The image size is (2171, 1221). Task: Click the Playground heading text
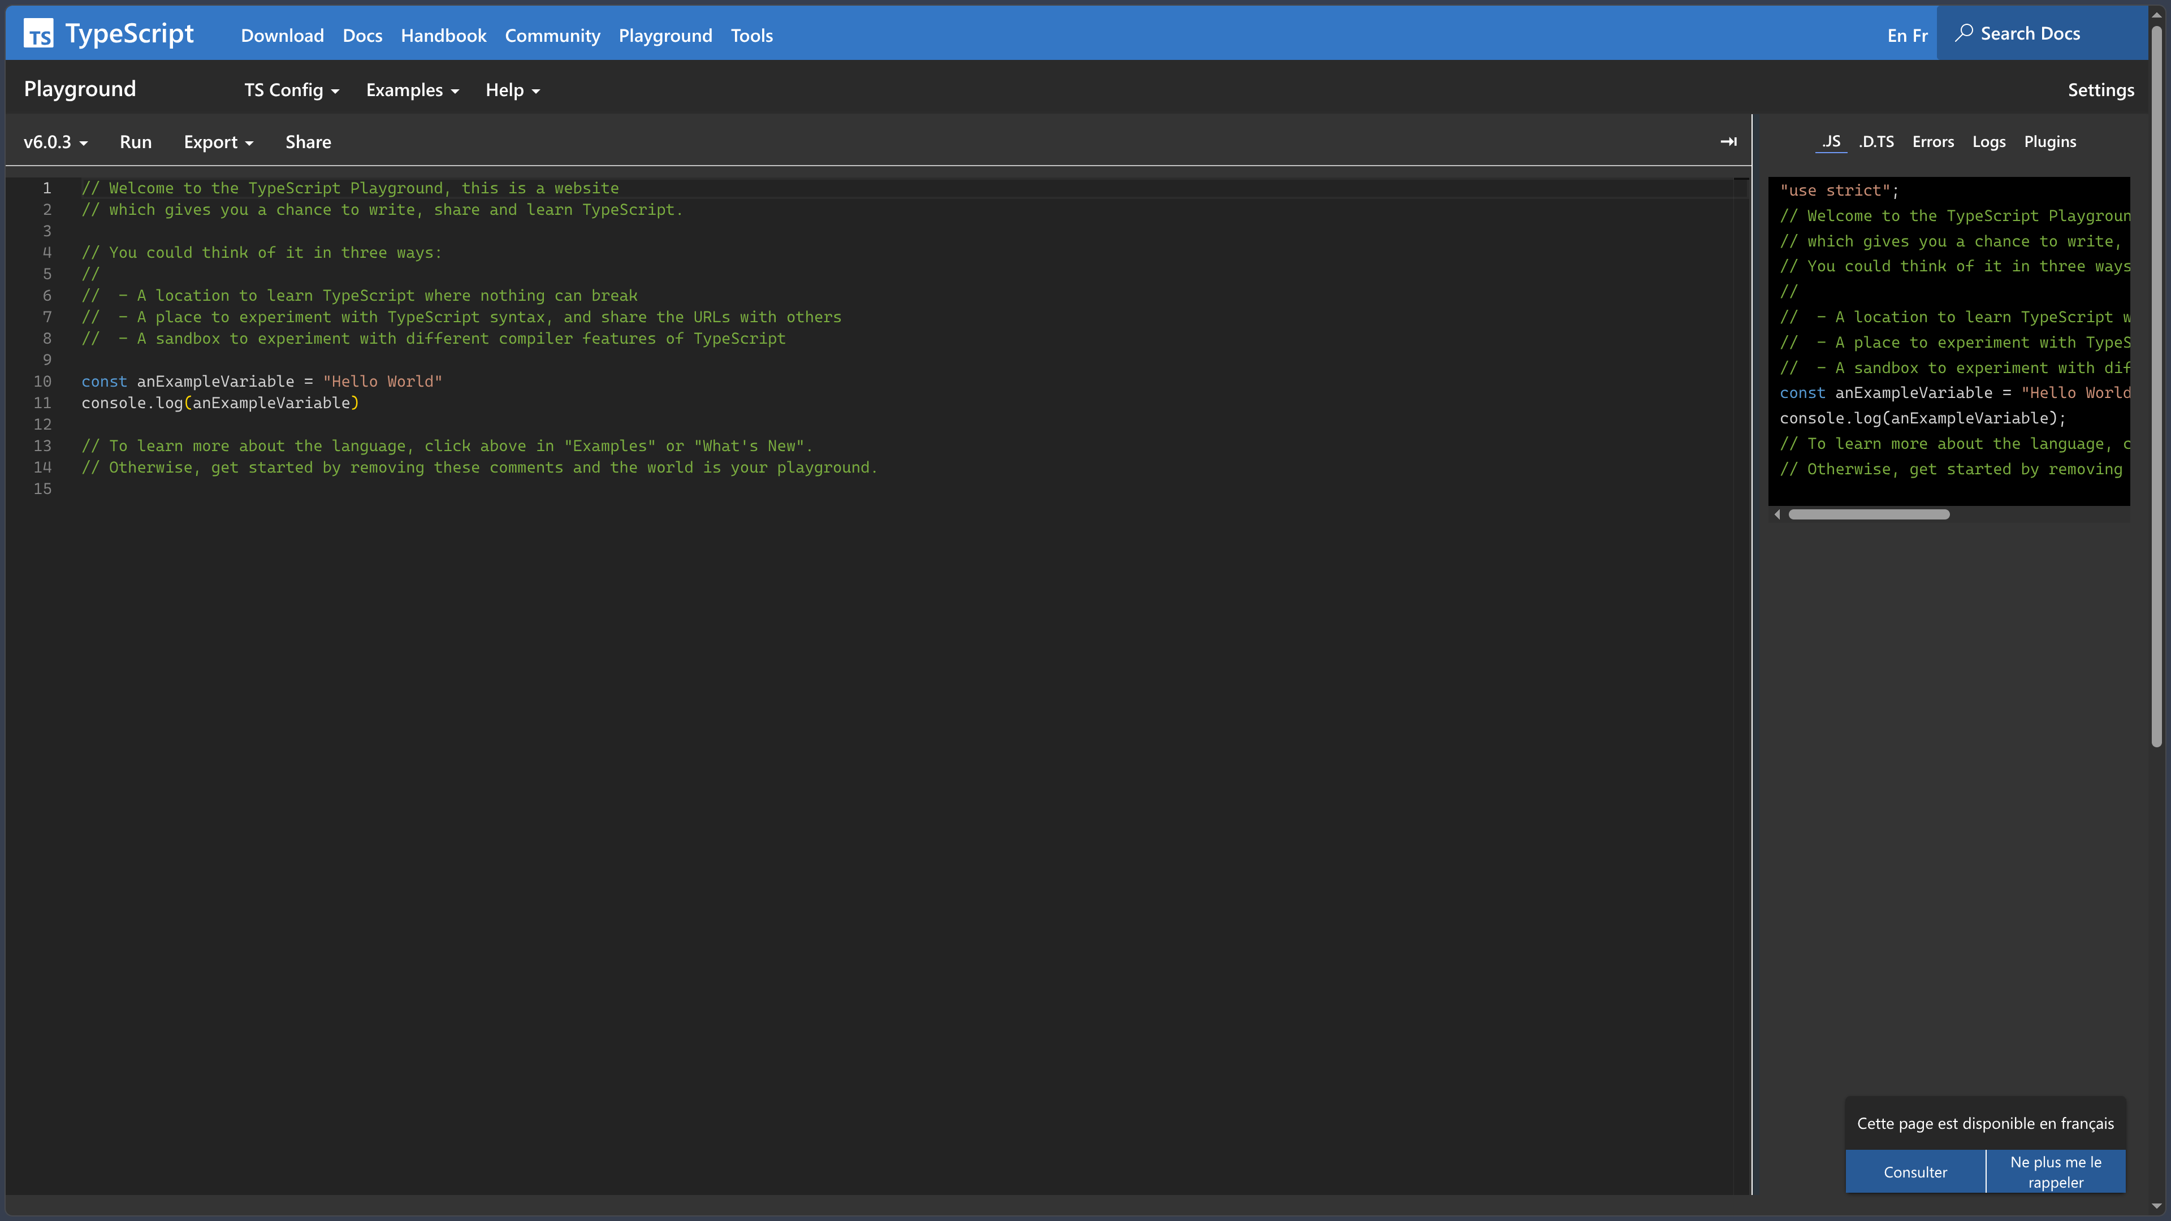pyautogui.click(x=80, y=89)
